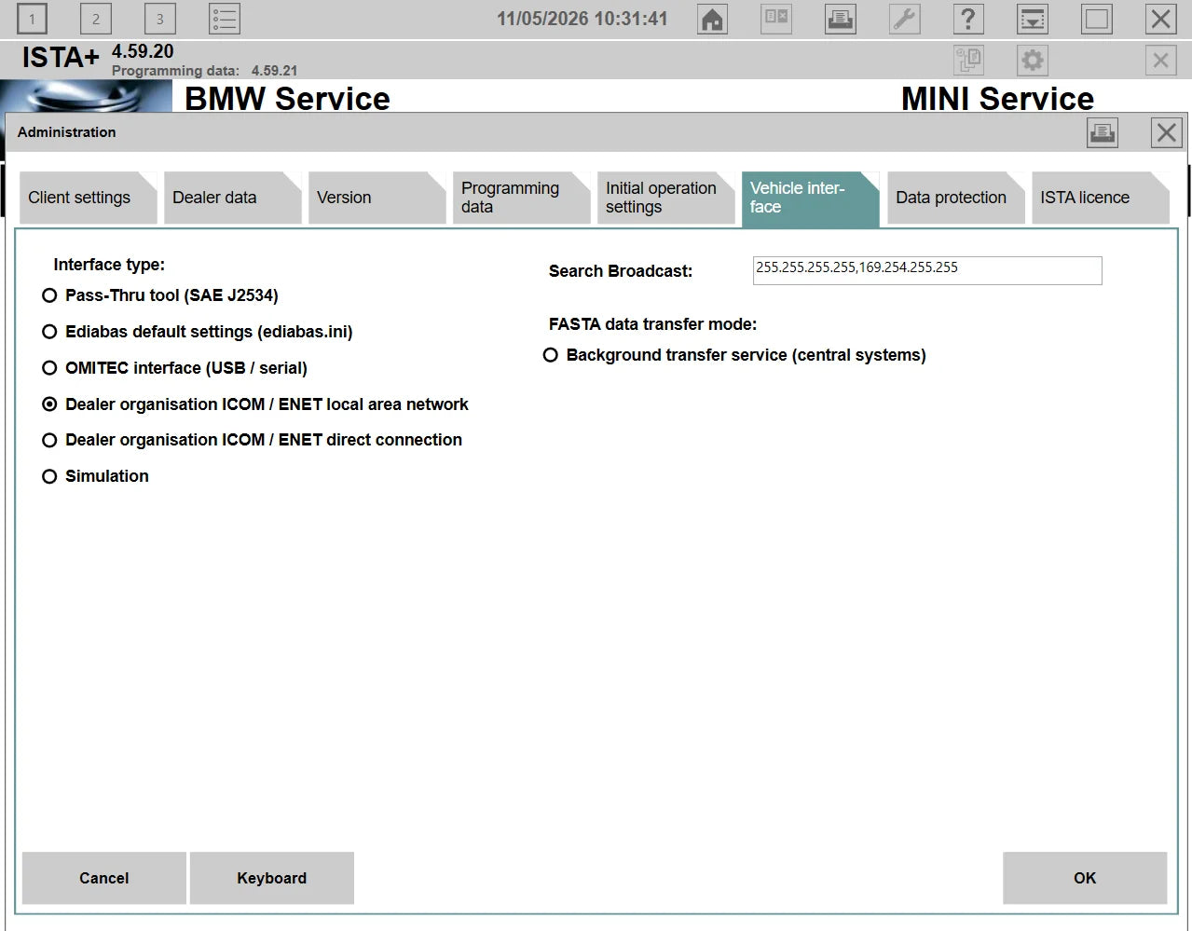This screenshot has height=931, width=1192.
Task: Click the document copy icon in second bar
Action: (x=968, y=61)
